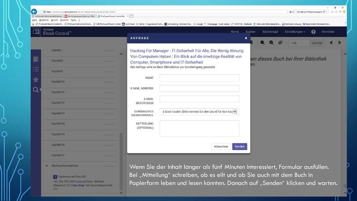Click the browser favorites star icon
Image resolution: width=357 pixels, height=201 pixels.
pyautogui.click(x=336, y=12)
